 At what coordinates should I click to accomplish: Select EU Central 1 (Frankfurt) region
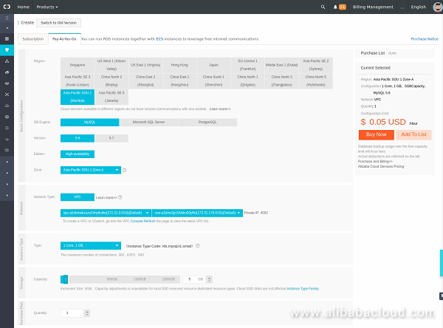click(248, 65)
